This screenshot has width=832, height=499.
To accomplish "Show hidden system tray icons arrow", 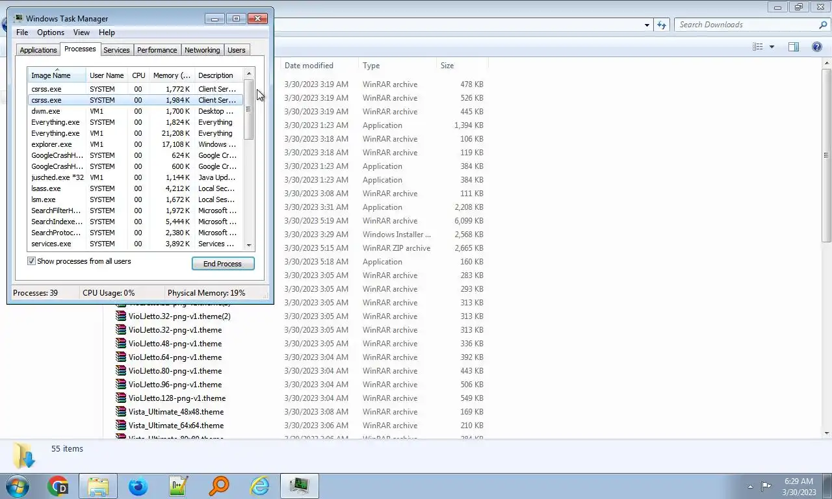I will click(750, 487).
